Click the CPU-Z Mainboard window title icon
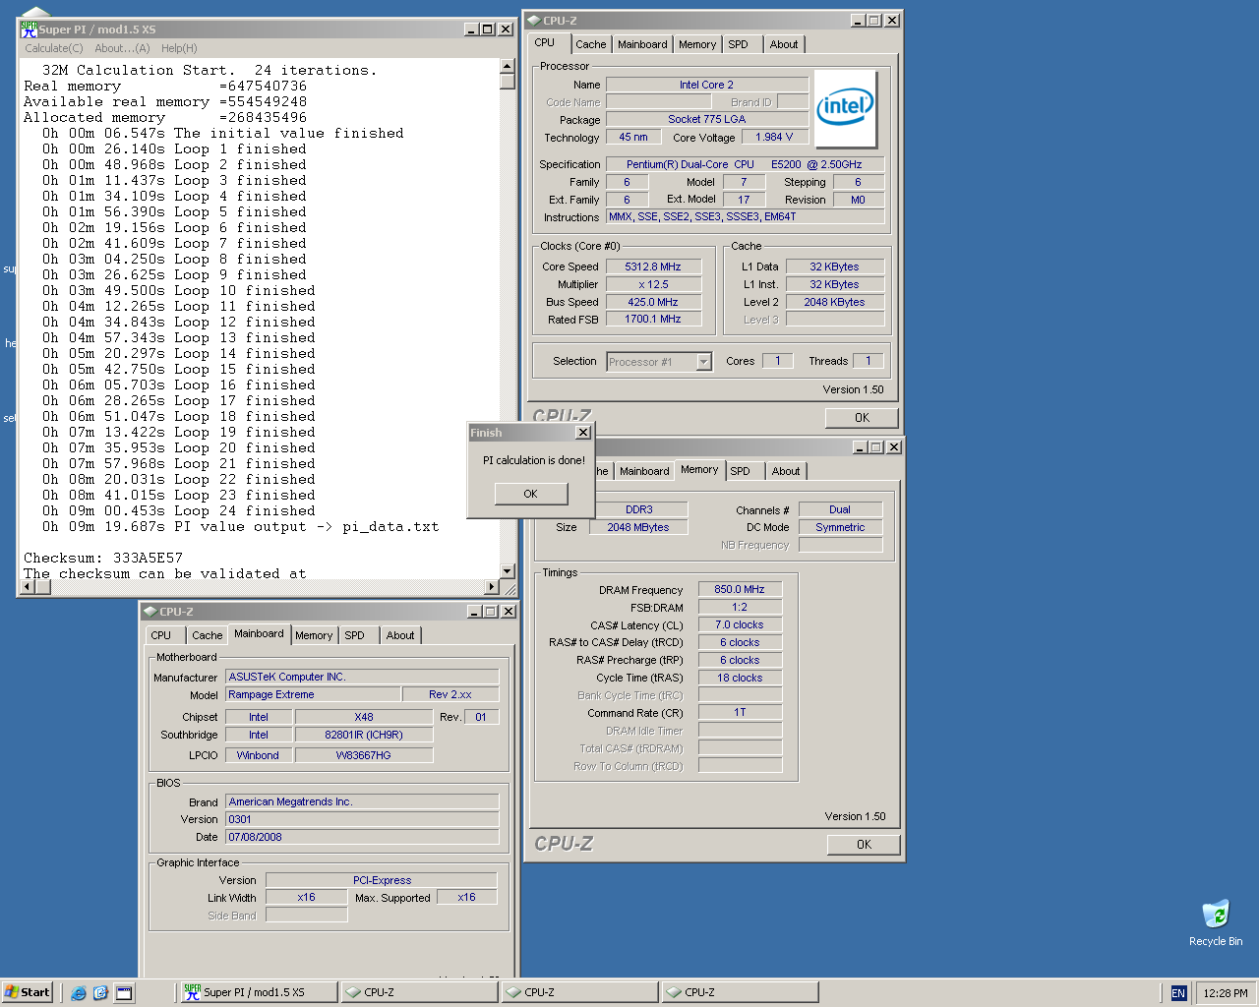 pos(150,612)
